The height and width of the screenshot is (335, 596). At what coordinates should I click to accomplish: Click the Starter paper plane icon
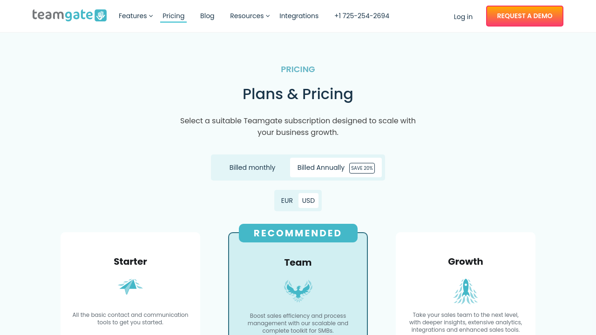(x=130, y=286)
